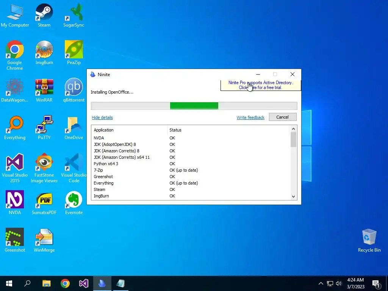Click the Ninite title bar logo icon
Viewport: 388px width, 291px height.
point(93,75)
